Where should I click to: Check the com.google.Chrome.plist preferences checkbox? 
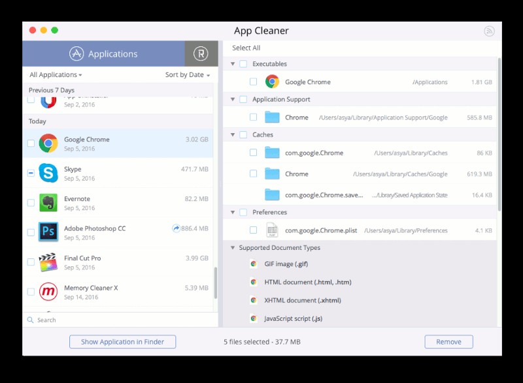coord(254,230)
